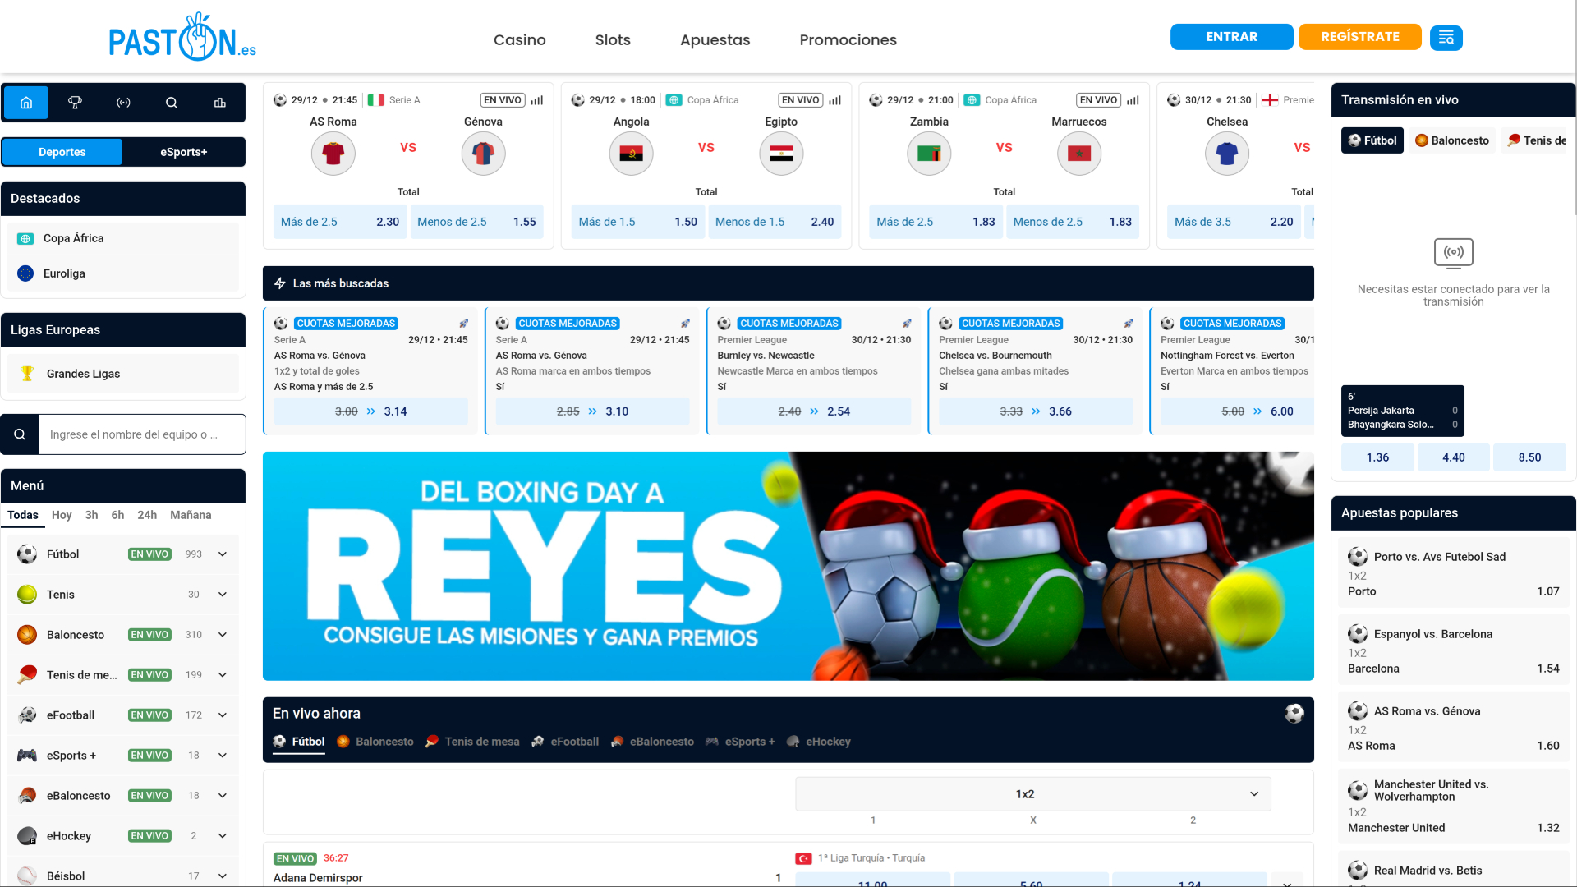1577x887 pixels.
Task: Open the 1x2 market dropdown
Action: coord(1032,794)
